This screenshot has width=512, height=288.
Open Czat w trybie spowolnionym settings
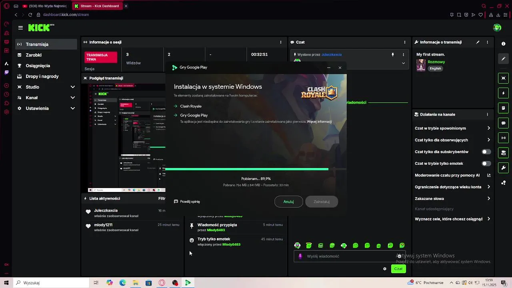452,128
